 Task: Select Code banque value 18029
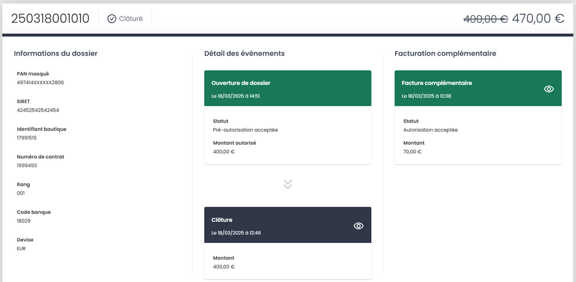24,220
